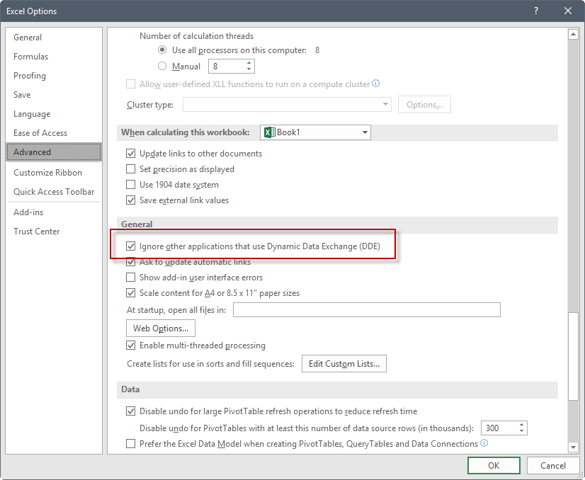Enable Use 1904 date system
Screen dimensions: 585x480
(x=130, y=185)
